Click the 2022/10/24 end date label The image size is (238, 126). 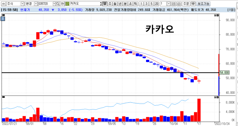[222, 124]
